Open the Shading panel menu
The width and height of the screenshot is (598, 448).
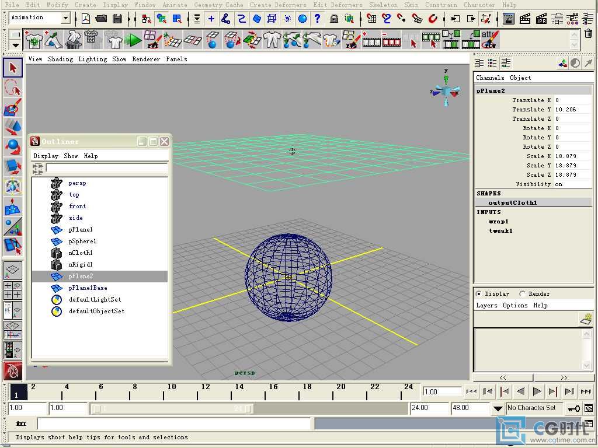tap(60, 59)
